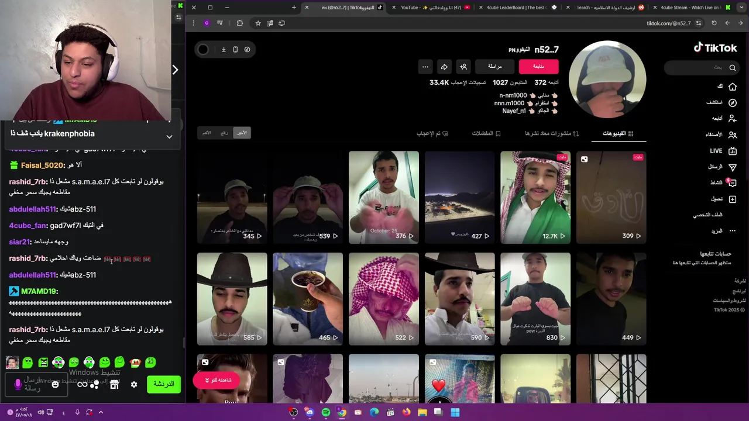Click the emoji smiley icon in the chat bar
This screenshot has width=749, height=421.
(55, 384)
